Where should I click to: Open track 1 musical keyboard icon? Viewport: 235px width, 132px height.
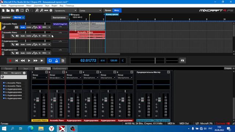pos(17,27)
